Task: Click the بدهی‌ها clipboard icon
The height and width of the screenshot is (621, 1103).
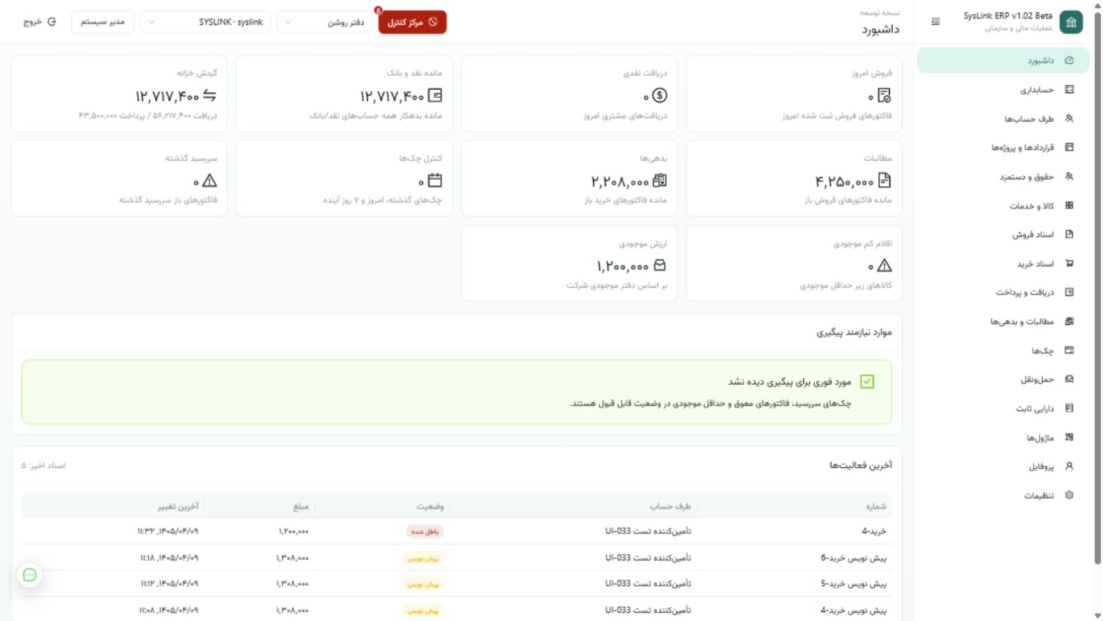Action: [660, 180]
